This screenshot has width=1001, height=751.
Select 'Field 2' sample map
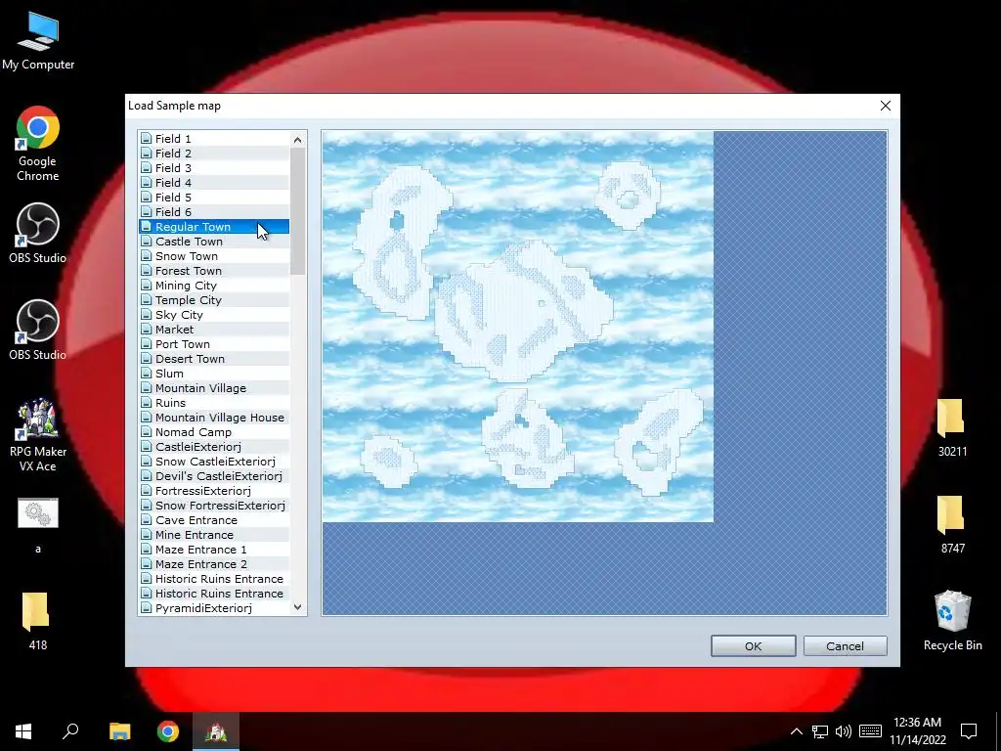pos(214,154)
